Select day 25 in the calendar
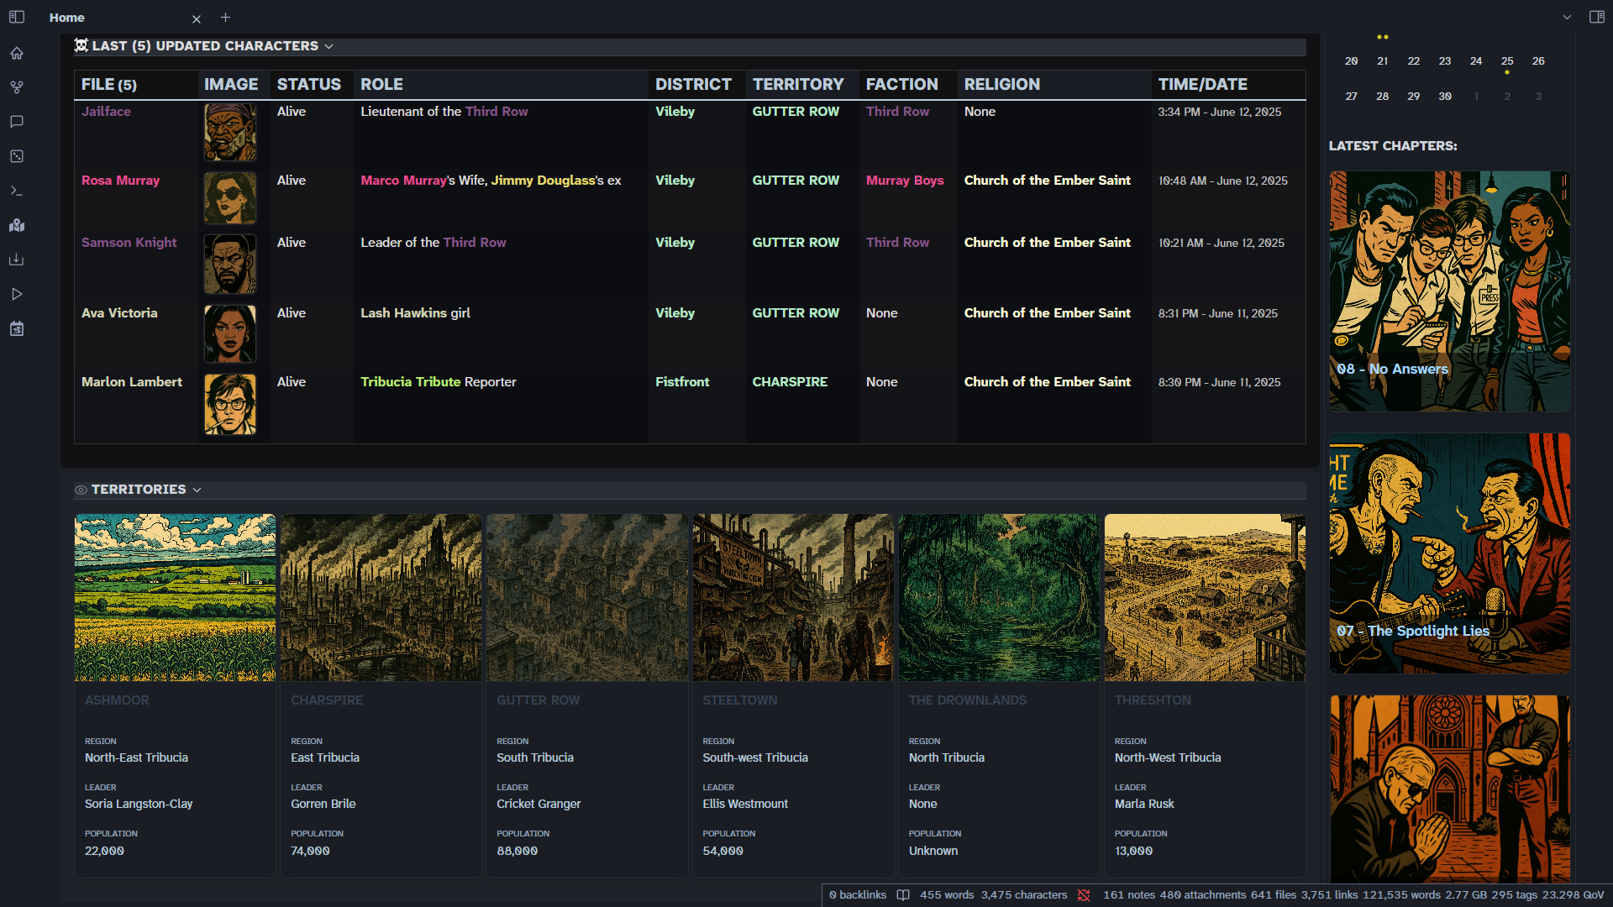Viewport: 1613px width, 907px height. [x=1507, y=61]
